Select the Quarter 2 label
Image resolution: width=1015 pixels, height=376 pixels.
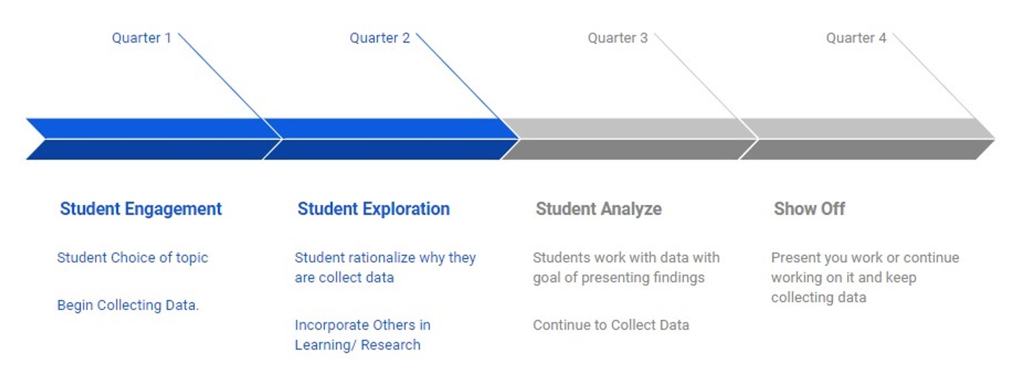tap(380, 38)
